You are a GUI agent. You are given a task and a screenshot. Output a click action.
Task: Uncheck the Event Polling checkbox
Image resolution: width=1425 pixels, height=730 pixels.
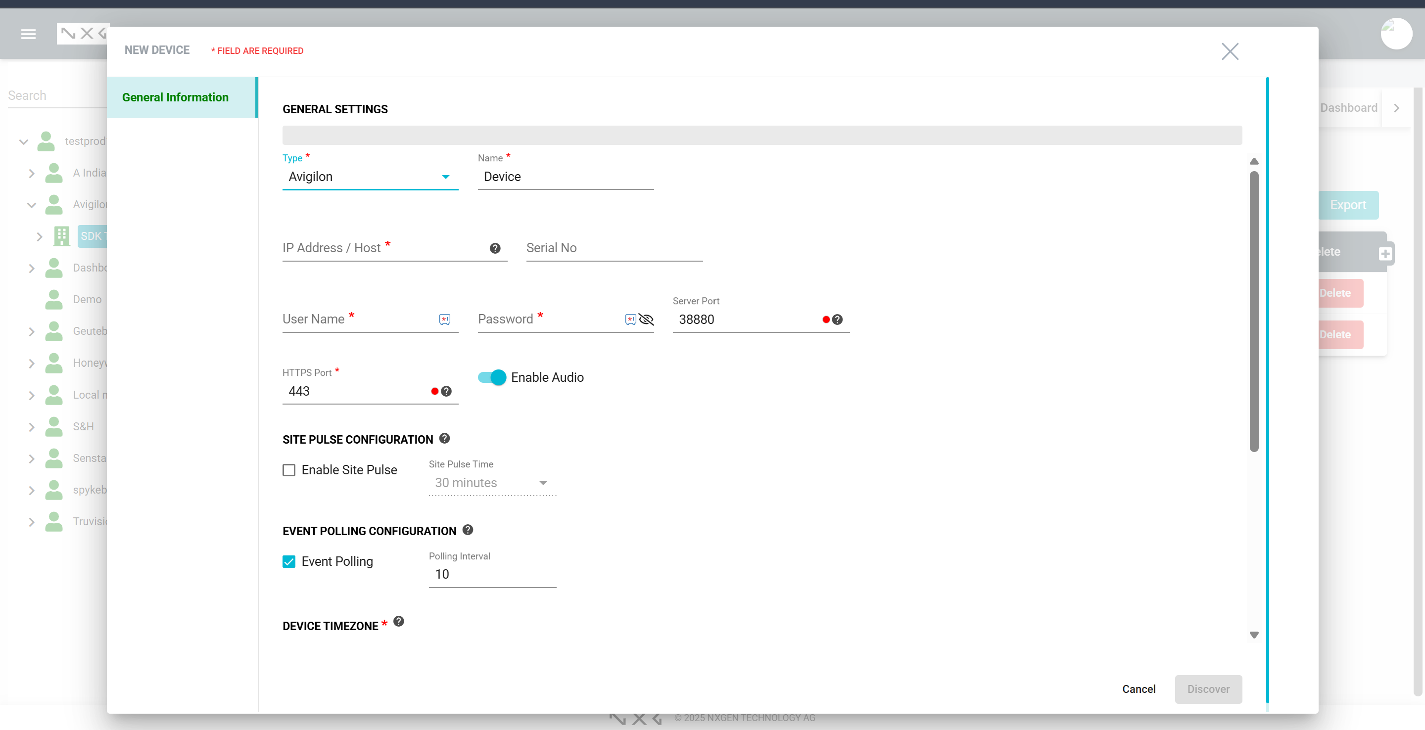289,562
